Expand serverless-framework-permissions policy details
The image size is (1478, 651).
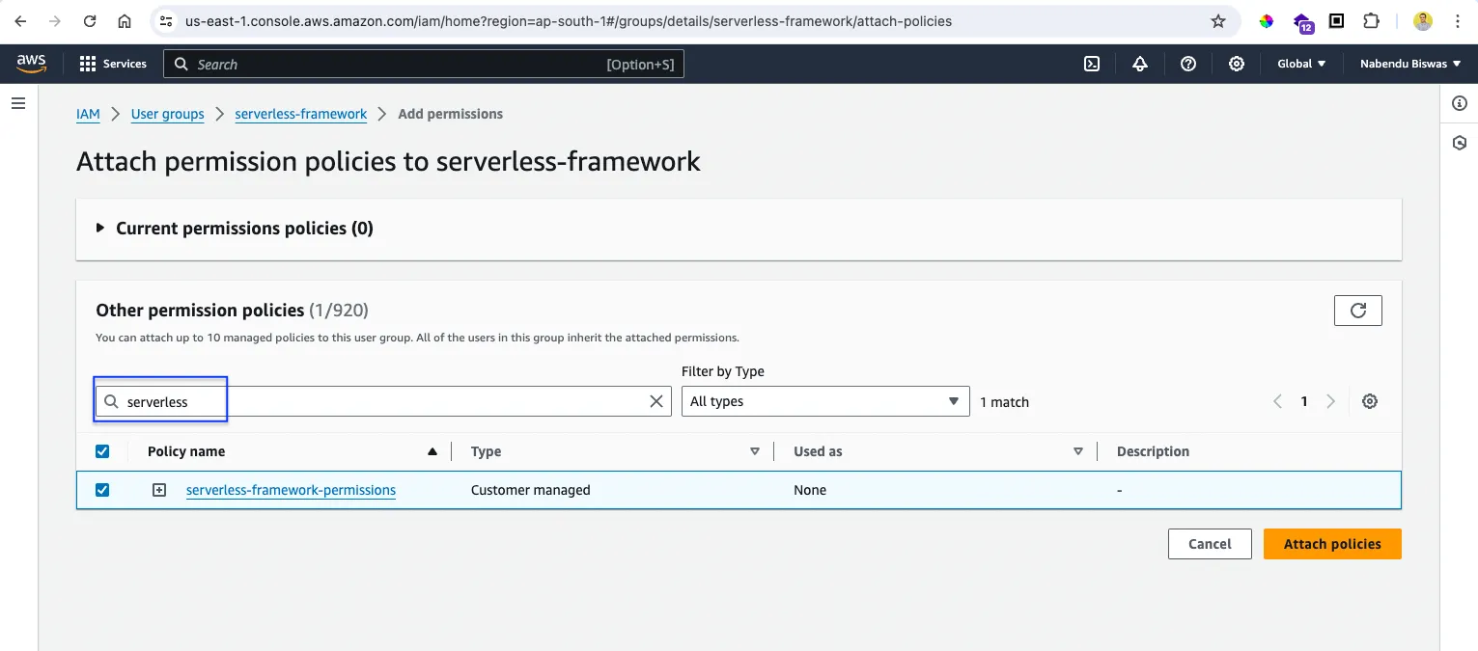click(x=159, y=490)
